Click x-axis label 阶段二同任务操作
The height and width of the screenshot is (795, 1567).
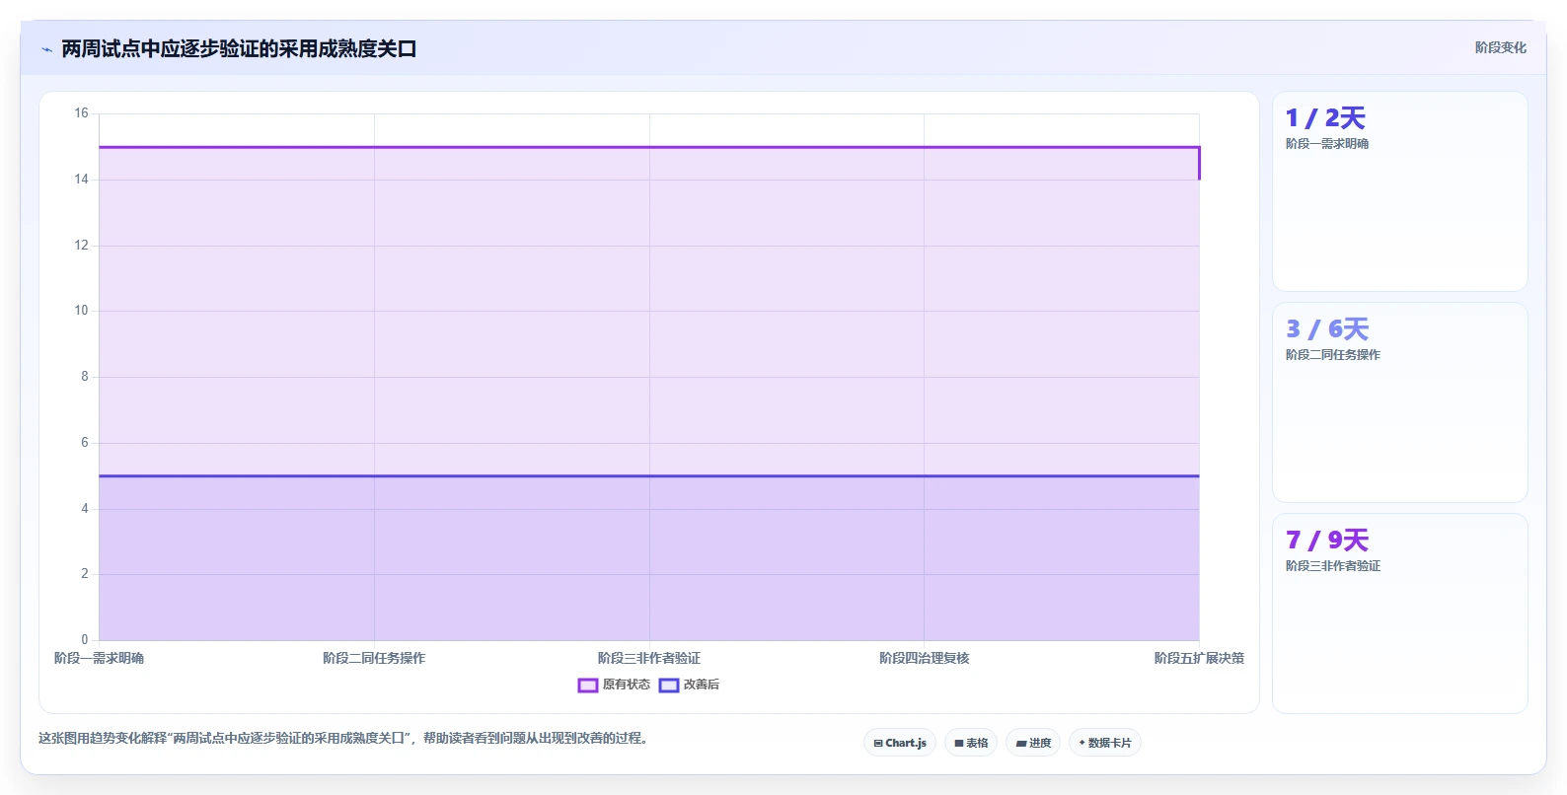point(374,658)
